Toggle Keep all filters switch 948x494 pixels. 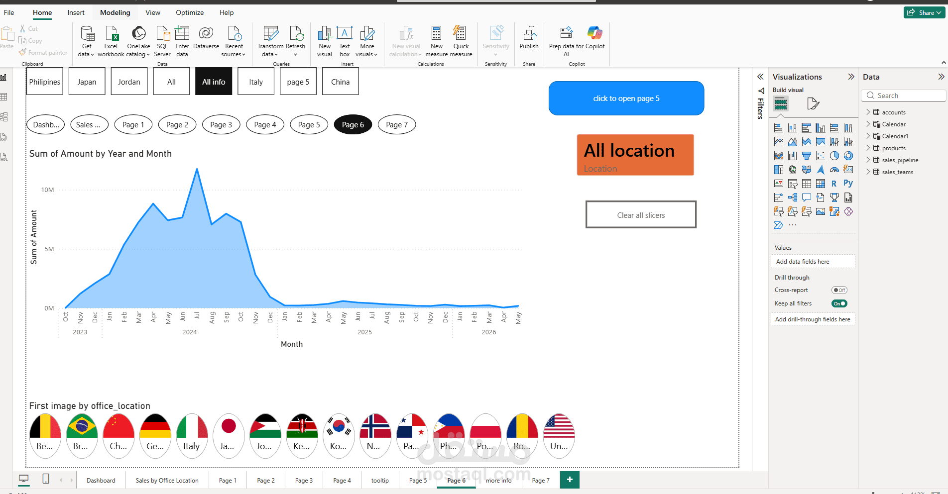tap(839, 303)
